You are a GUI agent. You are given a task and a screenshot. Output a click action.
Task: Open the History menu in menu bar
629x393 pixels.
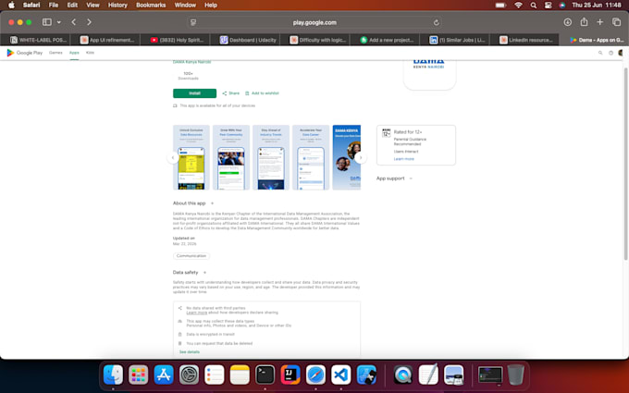117,5
